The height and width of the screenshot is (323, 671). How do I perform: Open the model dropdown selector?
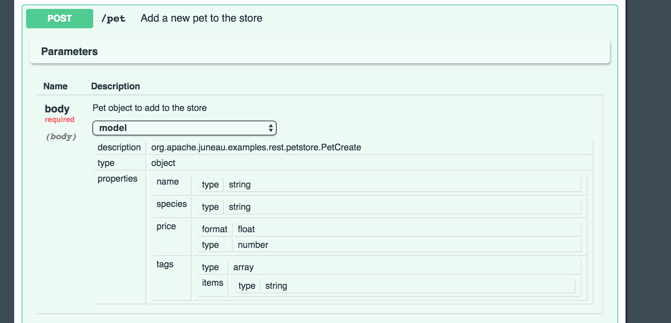[x=184, y=128]
